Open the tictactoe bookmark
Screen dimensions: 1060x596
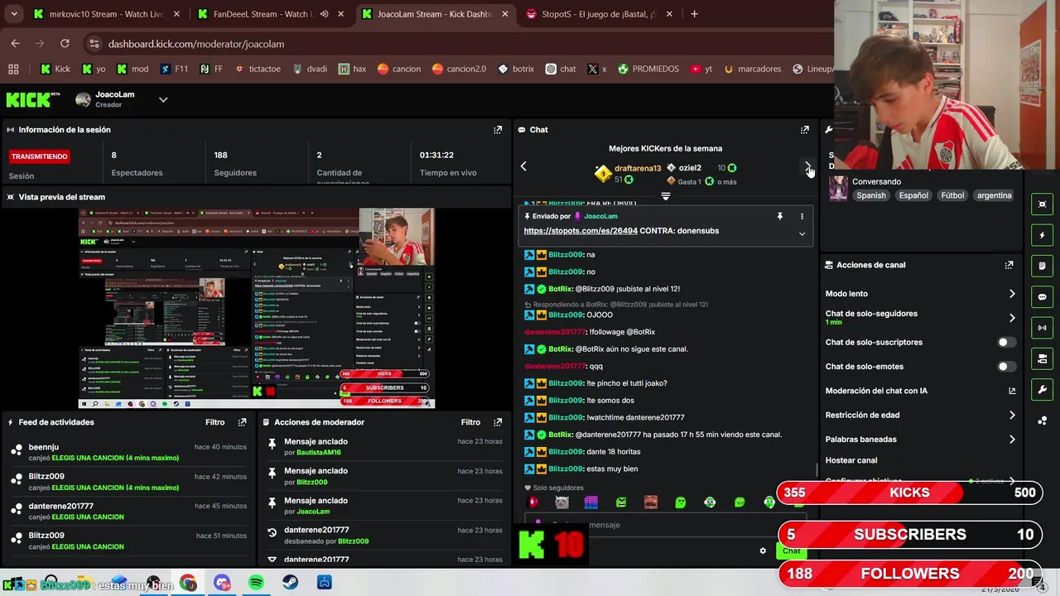click(258, 69)
